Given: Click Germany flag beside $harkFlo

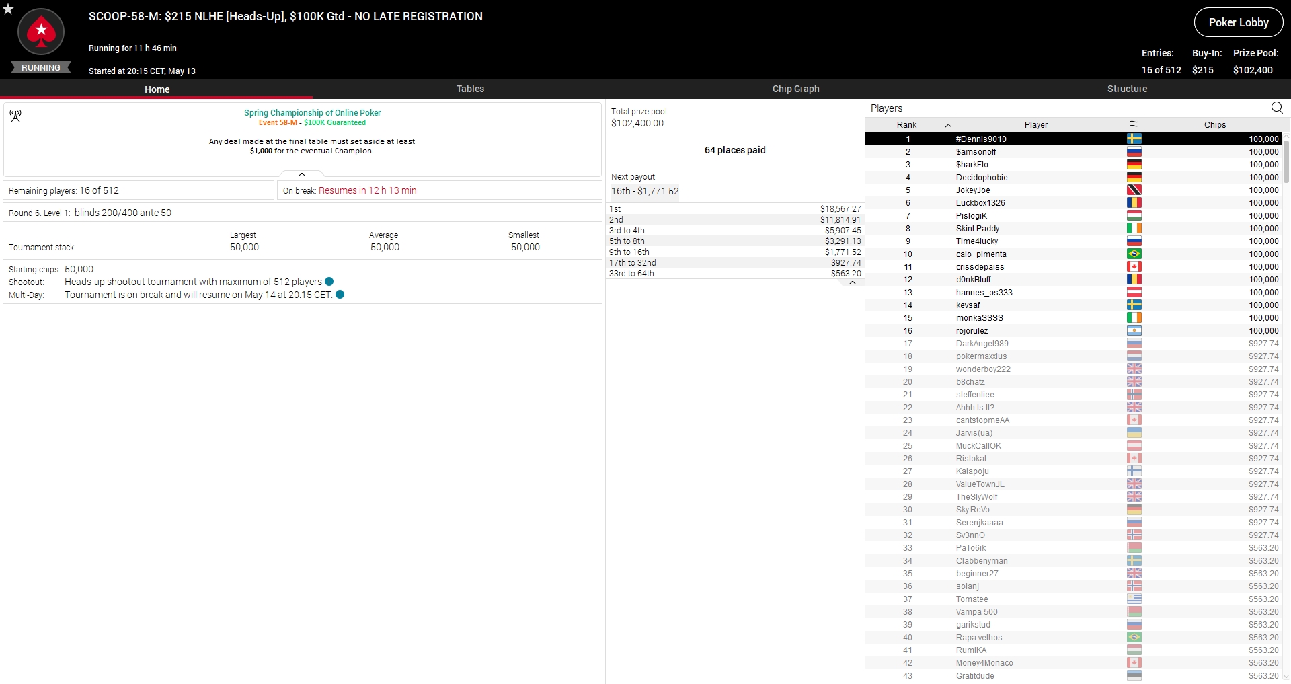Looking at the screenshot, I should (1134, 165).
